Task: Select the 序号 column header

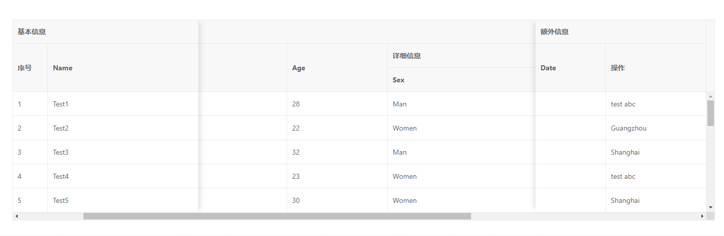Action: point(25,68)
